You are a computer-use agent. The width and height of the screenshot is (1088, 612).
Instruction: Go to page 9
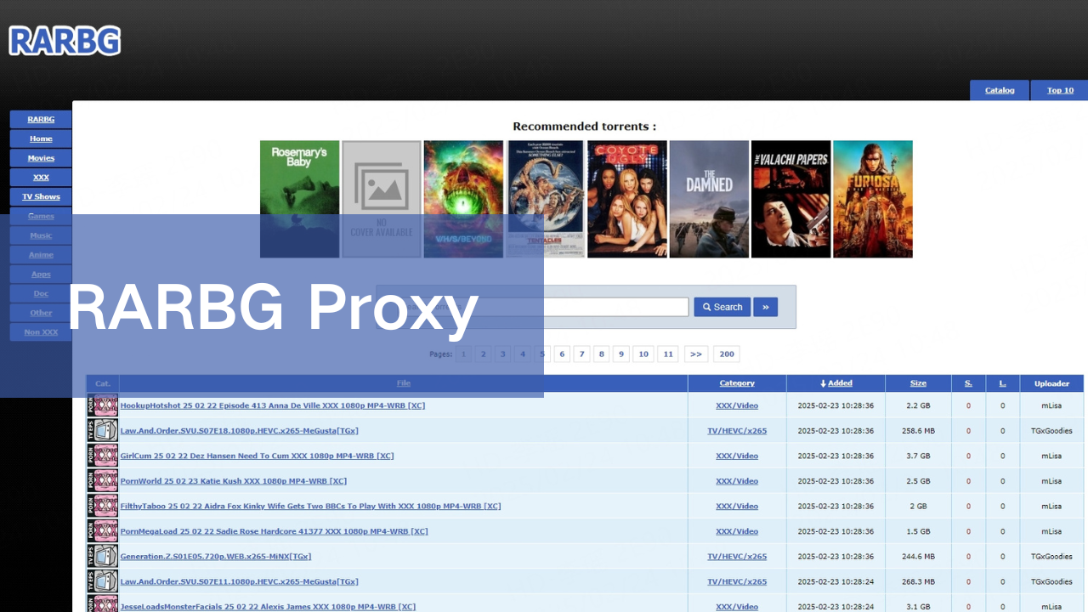(x=621, y=354)
